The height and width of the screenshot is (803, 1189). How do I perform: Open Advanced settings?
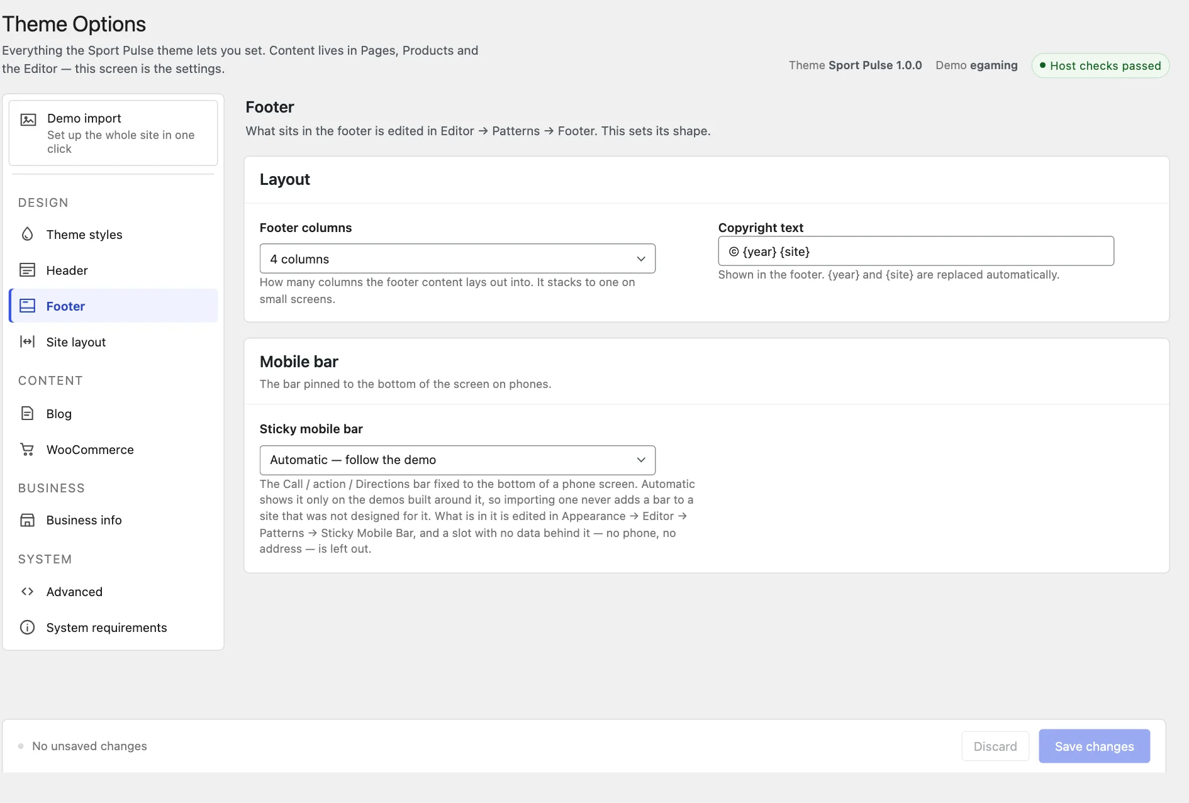click(x=113, y=591)
